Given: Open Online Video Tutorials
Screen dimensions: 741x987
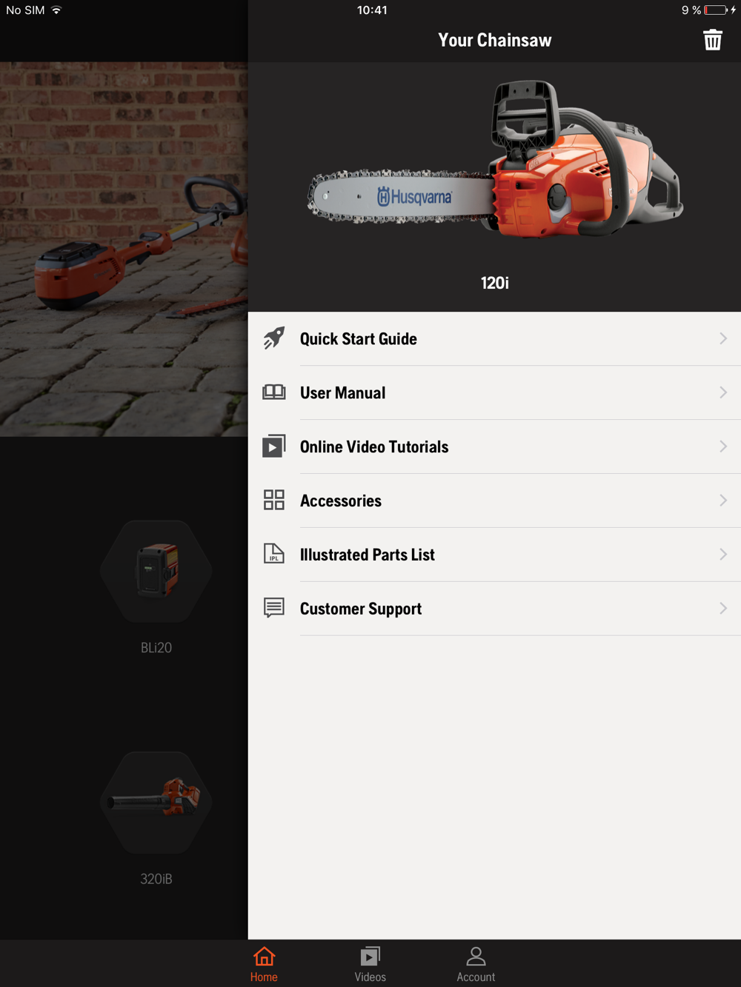Looking at the screenshot, I should pos(494,446).
